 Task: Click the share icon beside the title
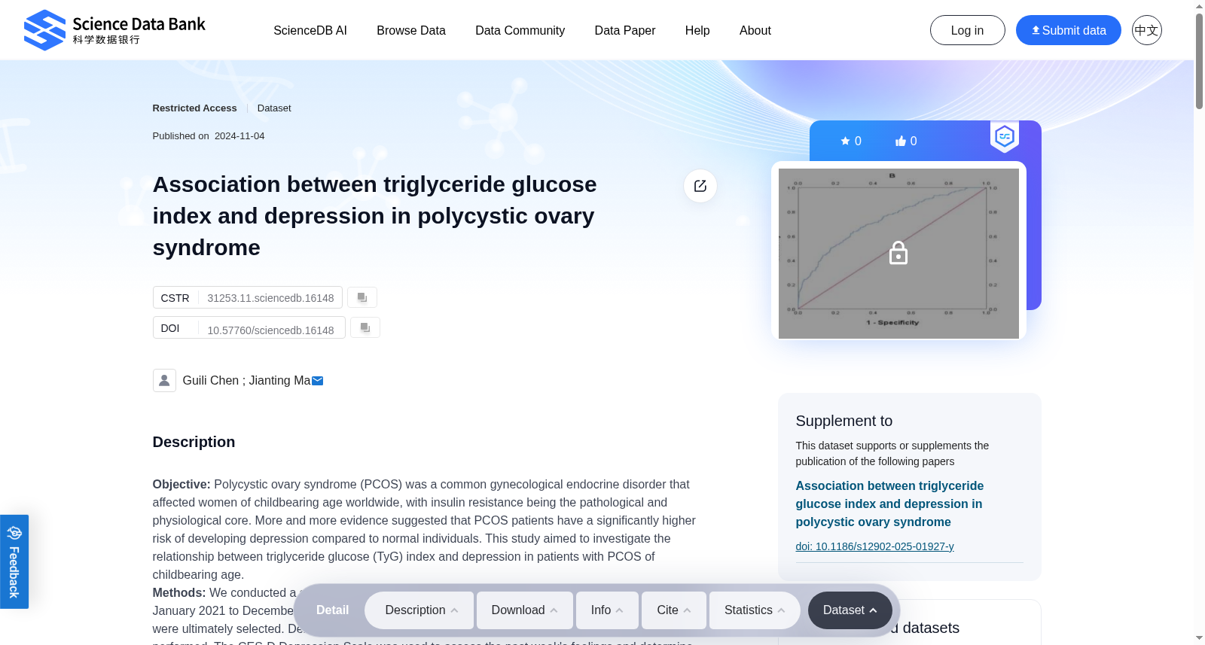coord(700,186)
